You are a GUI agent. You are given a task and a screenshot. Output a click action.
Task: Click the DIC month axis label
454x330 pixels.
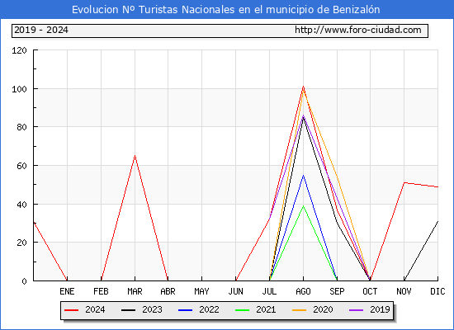tap(437, 291)
